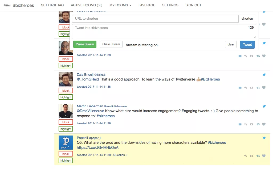Like Zala Bricelj's tweet with heart icon

(264, 88)
